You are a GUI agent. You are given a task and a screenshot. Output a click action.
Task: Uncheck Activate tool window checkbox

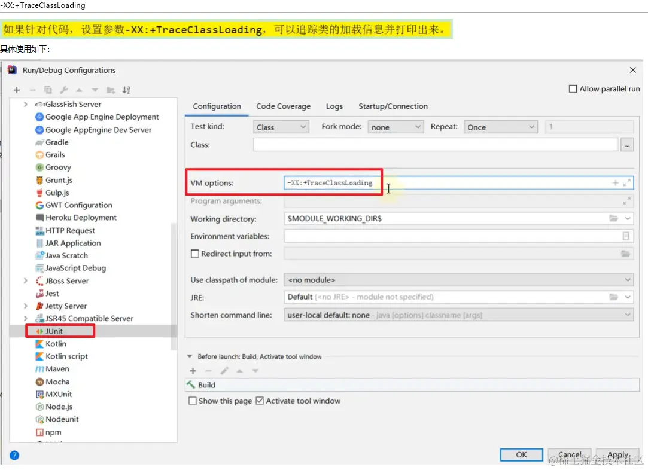click(x=260, y=401)
